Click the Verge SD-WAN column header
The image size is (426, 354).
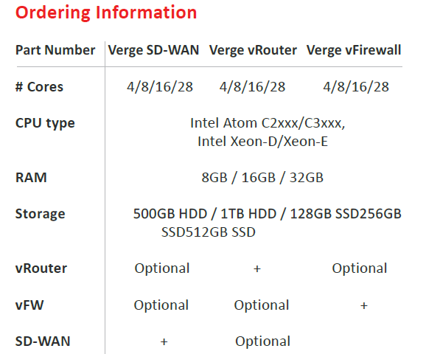pyautogui.click(x=153, y=50)
